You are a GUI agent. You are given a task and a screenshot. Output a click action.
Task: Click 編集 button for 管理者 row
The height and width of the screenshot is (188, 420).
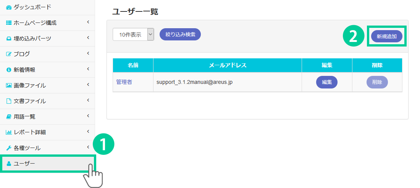pyautogui.click(x=326, y=82)
